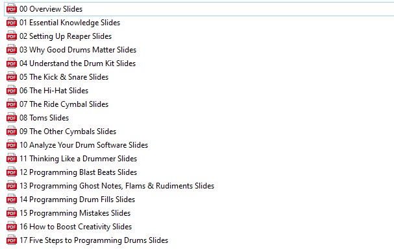
Task: Click PDF icon of 00 Overview Slides
Action: pyautogui.click(x=12, y=9)
